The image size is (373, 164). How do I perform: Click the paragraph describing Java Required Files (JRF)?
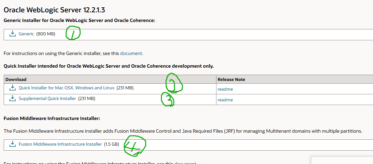[x=183, y=131]
